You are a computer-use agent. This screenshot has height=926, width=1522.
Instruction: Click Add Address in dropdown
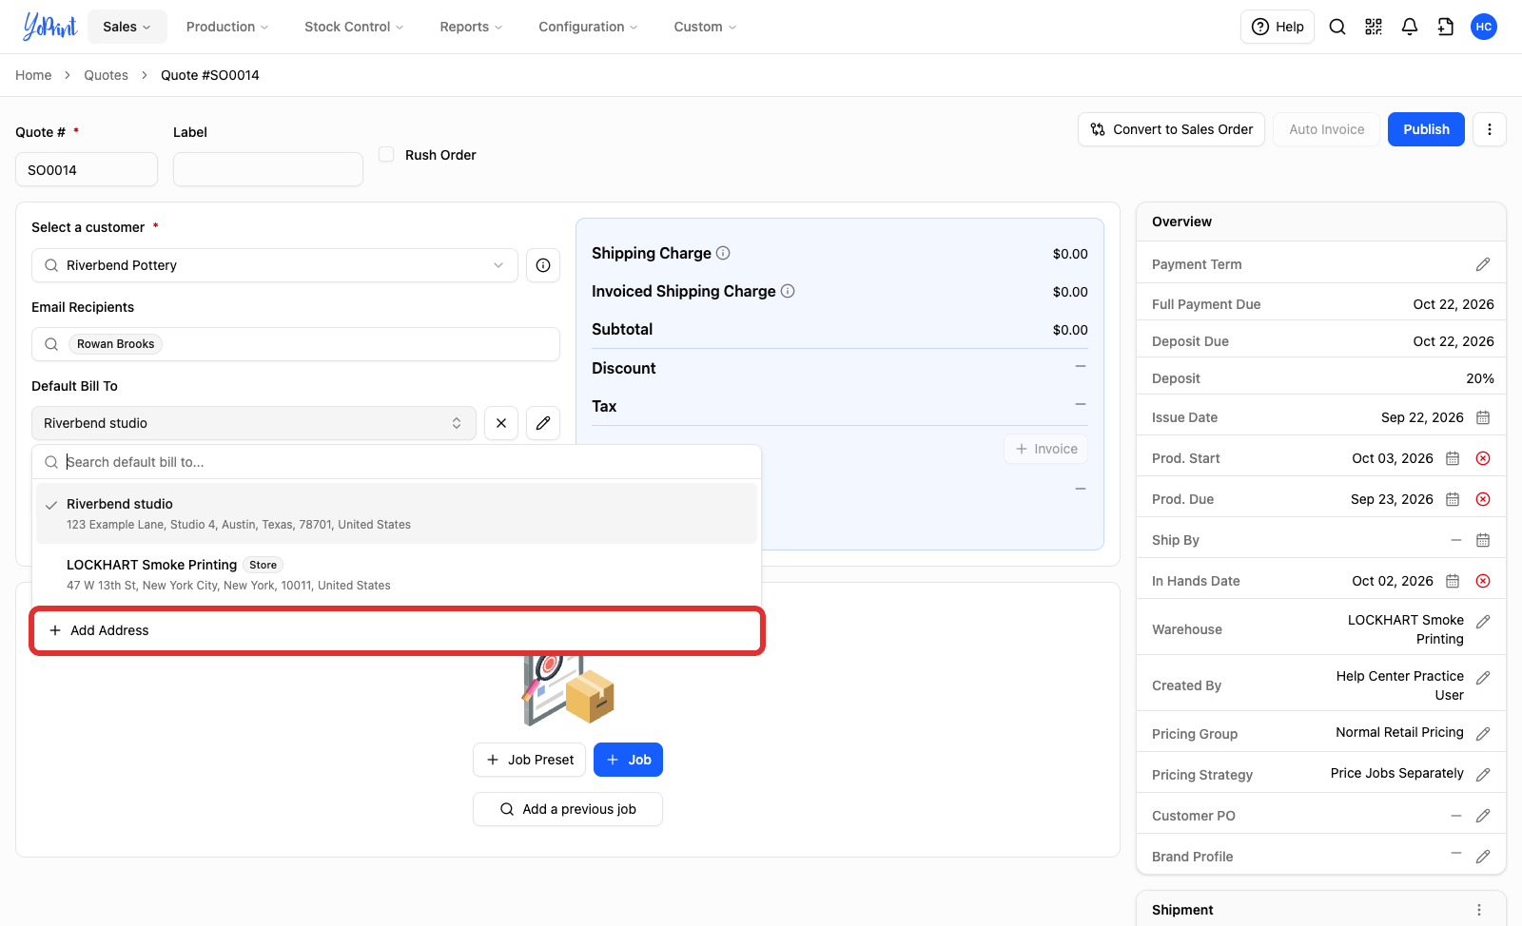397,630
